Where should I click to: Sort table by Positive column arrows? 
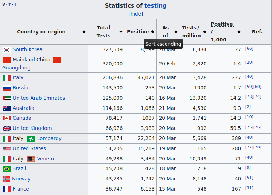152,32
